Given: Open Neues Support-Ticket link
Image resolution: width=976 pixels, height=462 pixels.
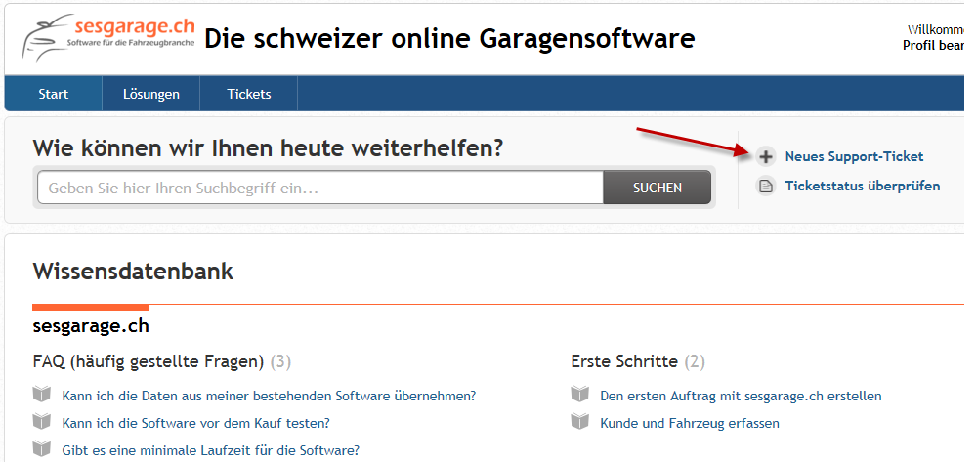Looking at the screenshot, I should (854, 157).
